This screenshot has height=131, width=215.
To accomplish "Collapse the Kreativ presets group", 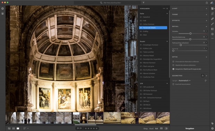I will point(167,41).
